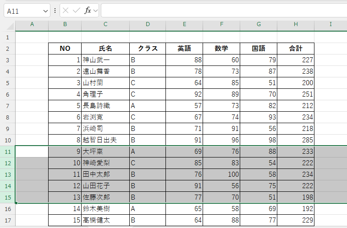Select the cell with 岩渕寛
This screenshot has width=347, height=228.
coord(105,117)
